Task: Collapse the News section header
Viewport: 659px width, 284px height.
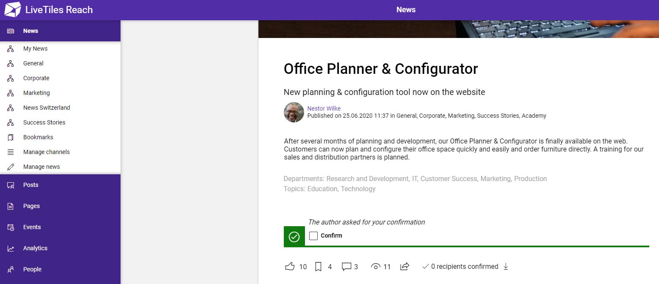Action: [60, 31]
